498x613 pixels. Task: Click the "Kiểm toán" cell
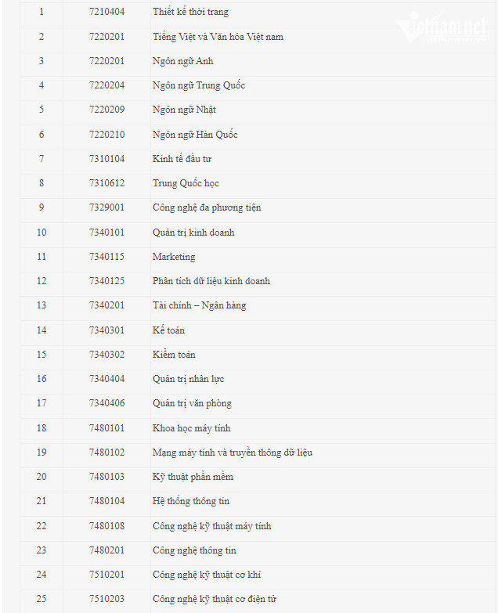[x=174, y=355]
